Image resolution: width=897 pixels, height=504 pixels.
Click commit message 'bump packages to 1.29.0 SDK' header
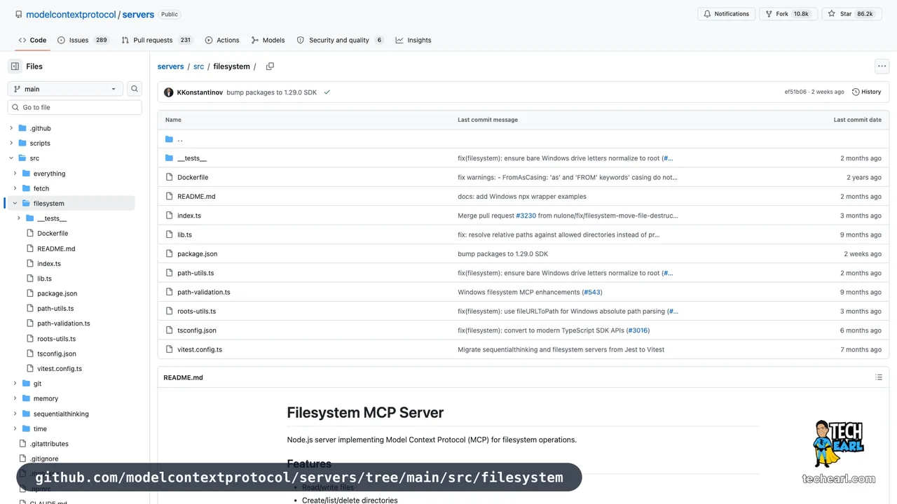coord(272,92)
